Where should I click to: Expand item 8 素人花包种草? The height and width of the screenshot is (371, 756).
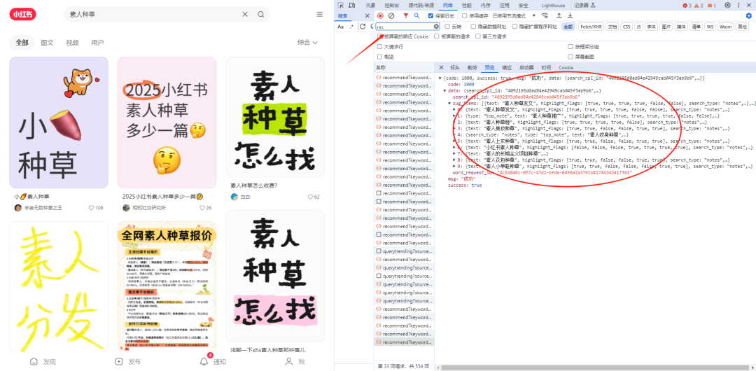click(454, 160)
